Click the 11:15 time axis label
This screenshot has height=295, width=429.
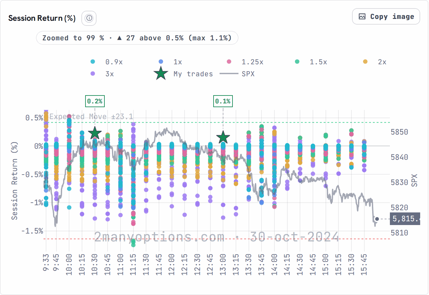[x=133, y=264]
